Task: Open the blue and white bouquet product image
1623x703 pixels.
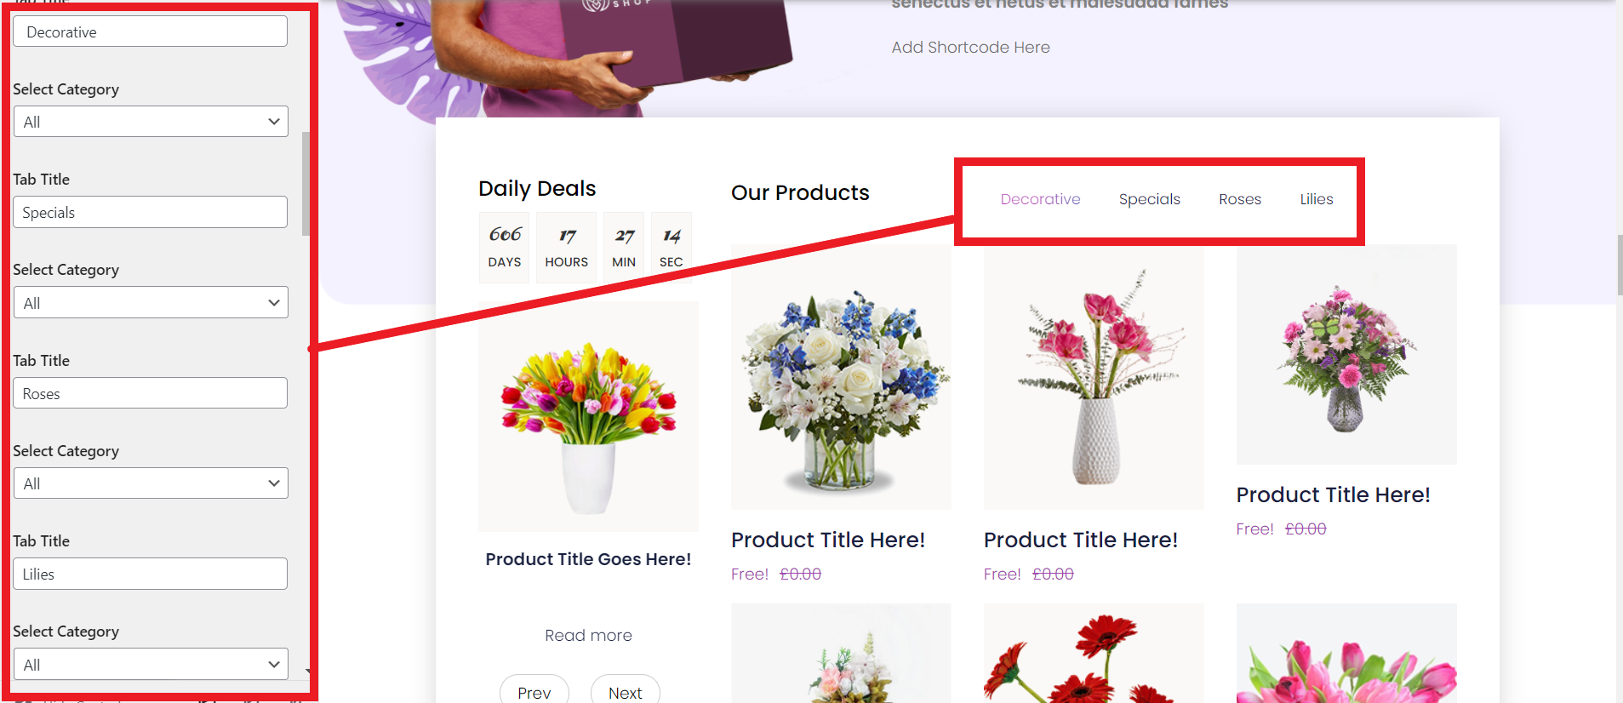Action: [841, 377]
